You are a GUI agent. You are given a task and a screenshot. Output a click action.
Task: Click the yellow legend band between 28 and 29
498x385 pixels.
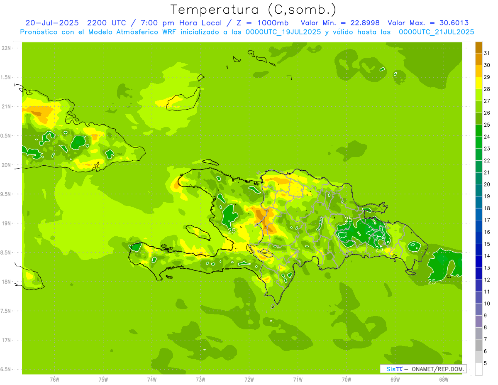[478, 83]
